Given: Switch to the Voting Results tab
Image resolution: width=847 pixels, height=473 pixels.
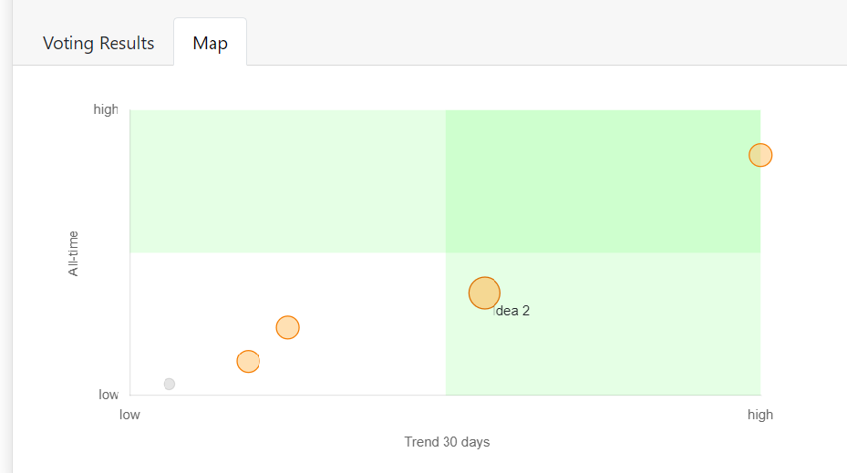Looking at the screenshot, I should click(x=98, y=43).
